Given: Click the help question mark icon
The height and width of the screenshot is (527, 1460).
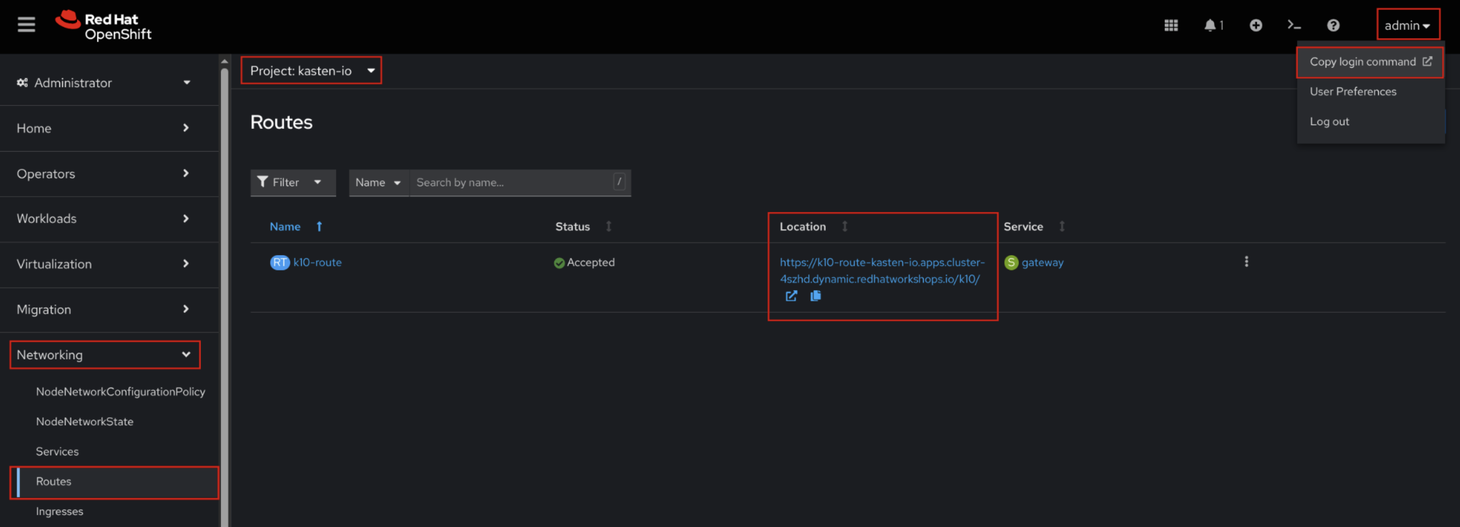Looking at the screenshot, I should 1333,25.
